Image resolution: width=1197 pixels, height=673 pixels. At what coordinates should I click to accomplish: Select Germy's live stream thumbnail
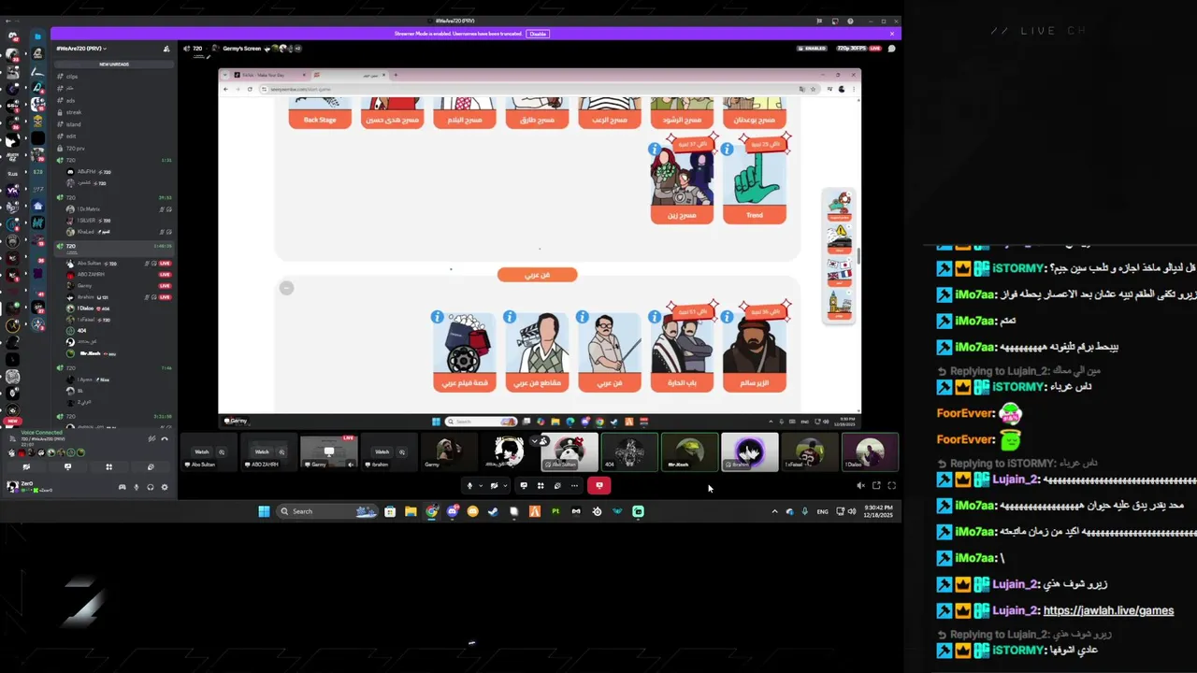pos(329,451)
